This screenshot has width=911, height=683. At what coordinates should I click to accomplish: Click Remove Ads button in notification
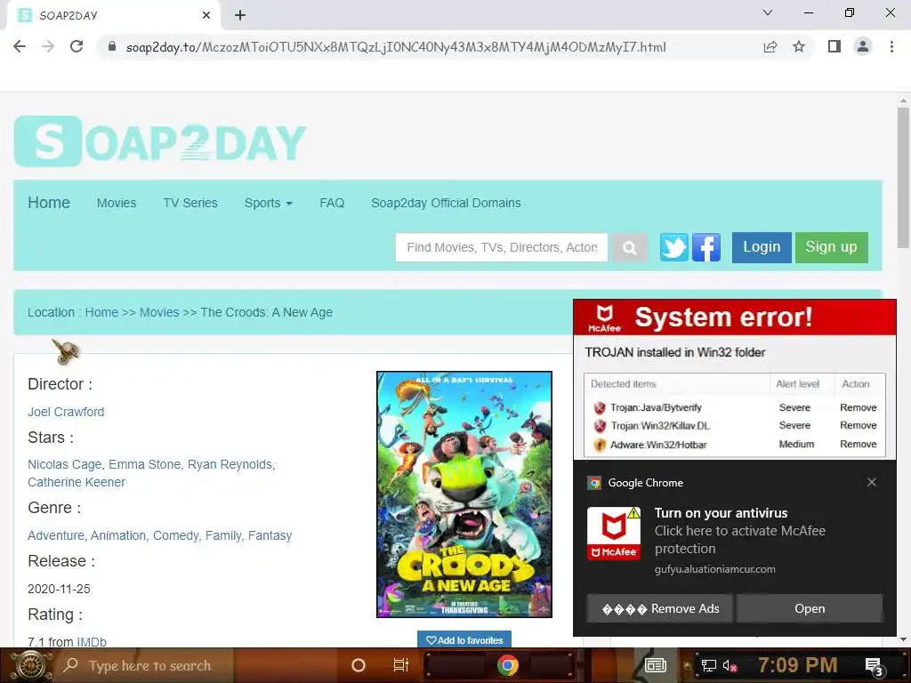pyautogui.click(x=660, y=608)
